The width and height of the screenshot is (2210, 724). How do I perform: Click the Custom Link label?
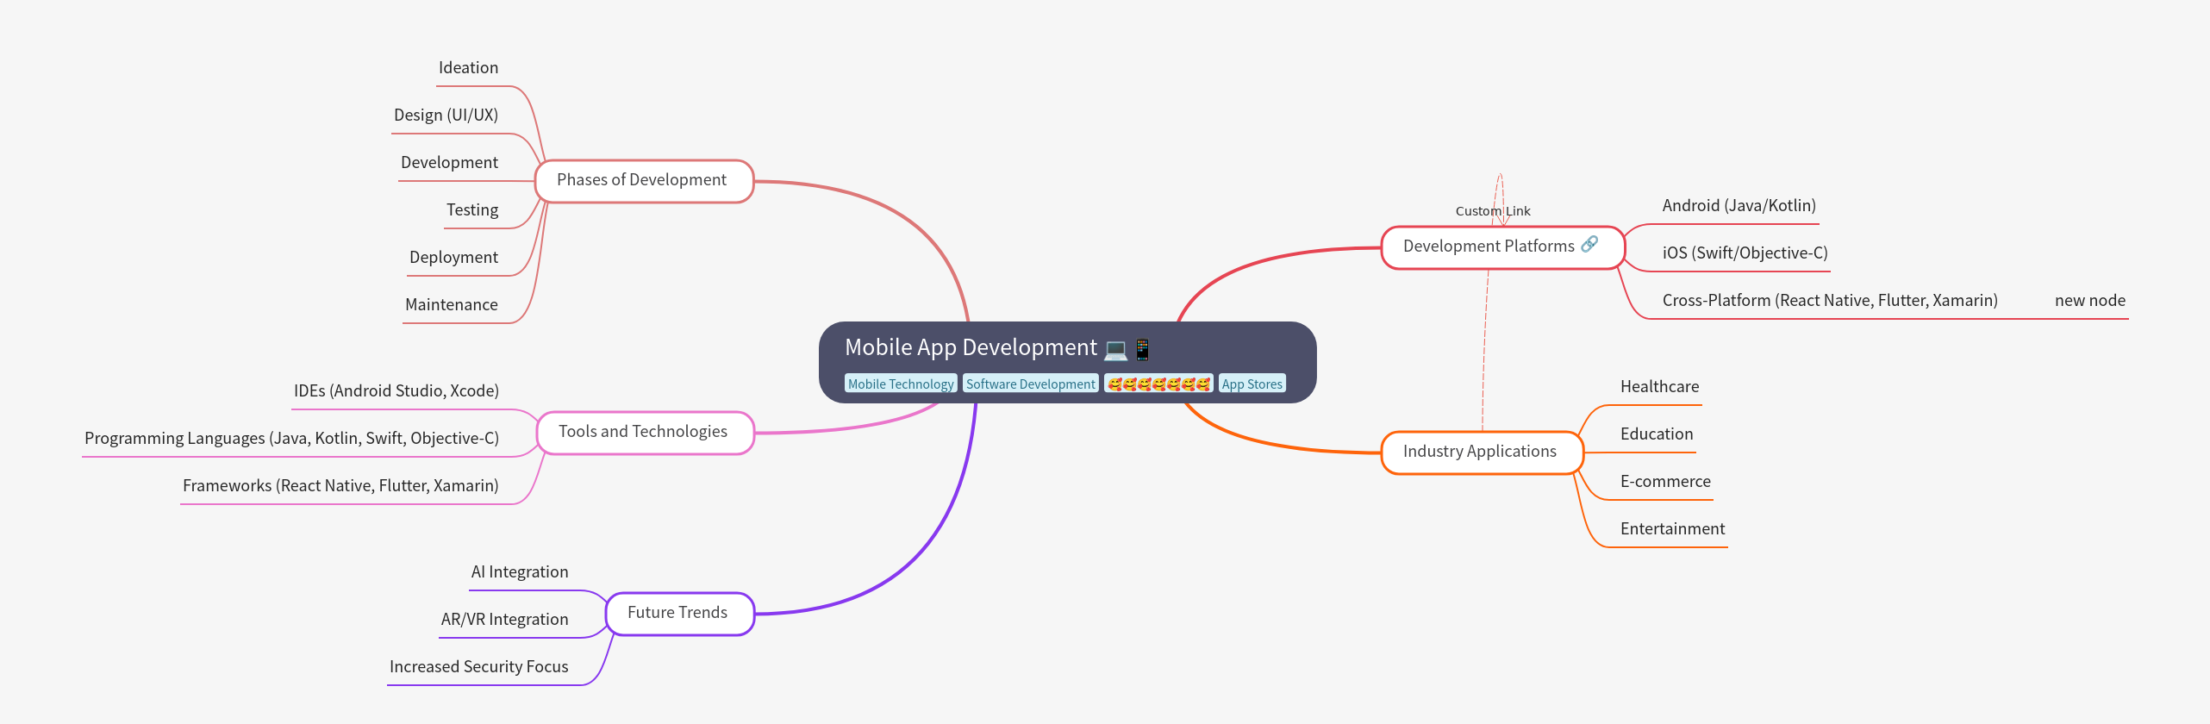(x=1492, y=211)
